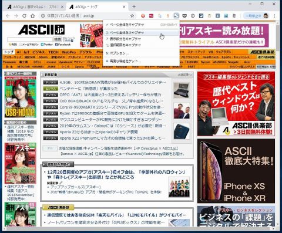The image size is (282, 233).
Task: Click the USB-HDMI magazine cover
Action: click(21, 97)
